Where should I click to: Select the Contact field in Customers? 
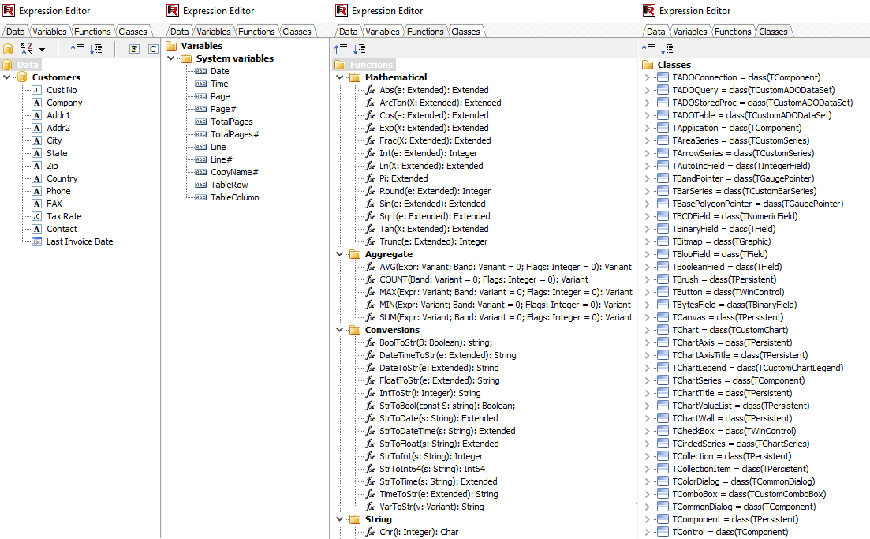[x=62, y=229]
